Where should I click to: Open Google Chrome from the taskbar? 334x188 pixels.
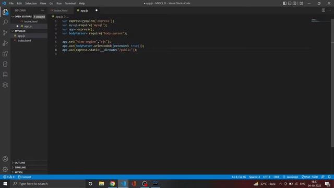pyautogui.click(x=112, y=183)
